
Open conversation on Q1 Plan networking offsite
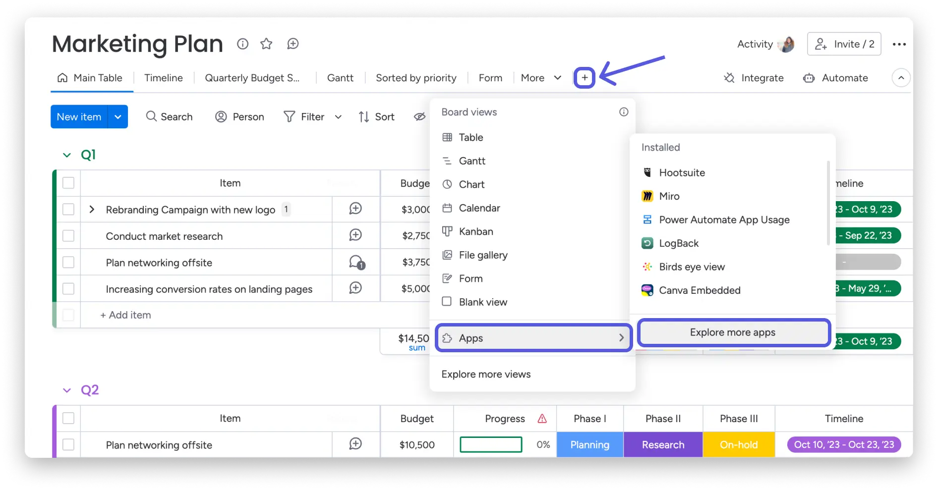(x=357, y=262)
